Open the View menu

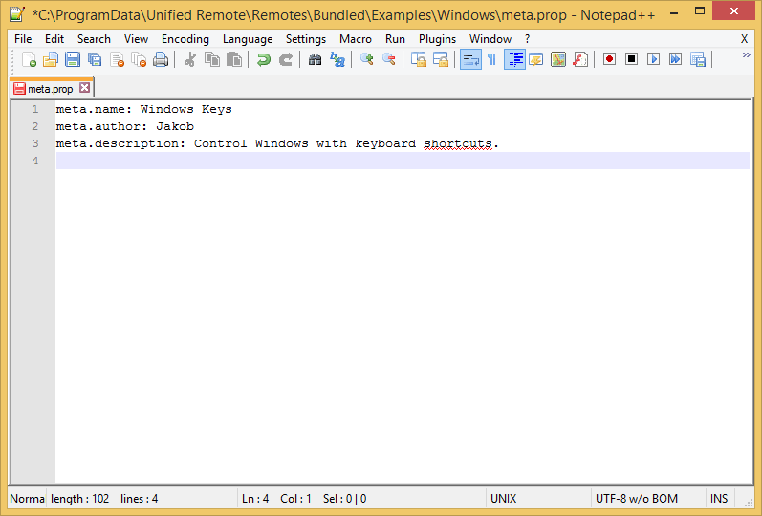(136, 39)
